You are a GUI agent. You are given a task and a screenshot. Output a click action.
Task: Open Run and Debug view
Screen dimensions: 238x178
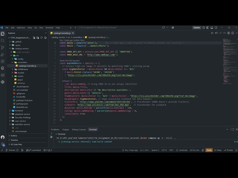click(3, 55)
